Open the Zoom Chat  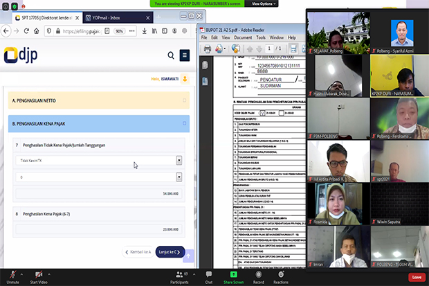(209, 277)
